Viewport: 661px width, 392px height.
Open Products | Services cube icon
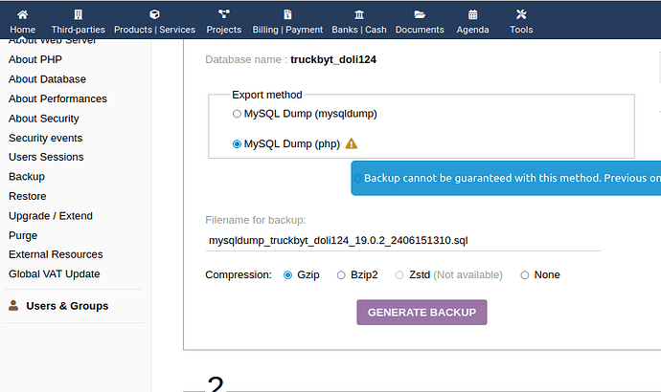[x=154, y=14]
